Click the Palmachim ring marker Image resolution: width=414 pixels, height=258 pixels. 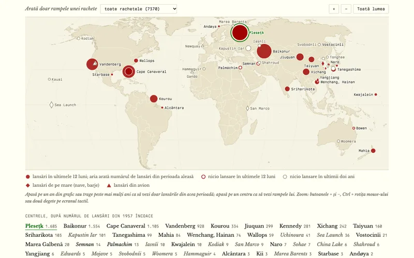(x=240, y=68)
